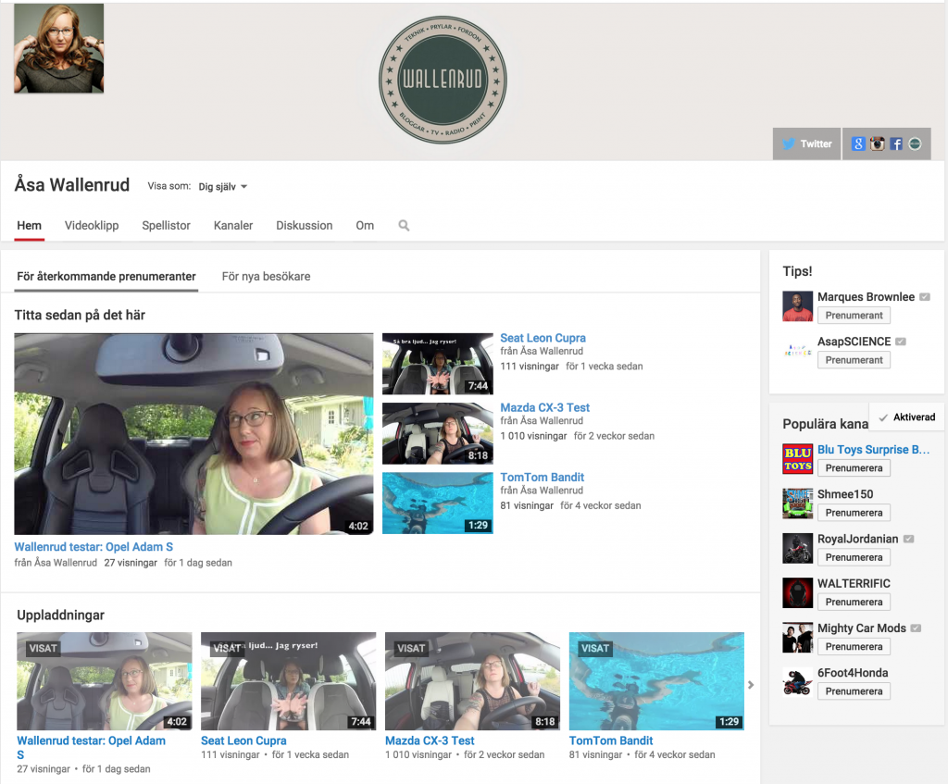The image size is (948, 784).
Task: Switch to the 'För nya besökare' tab
Action: (266, 277)
